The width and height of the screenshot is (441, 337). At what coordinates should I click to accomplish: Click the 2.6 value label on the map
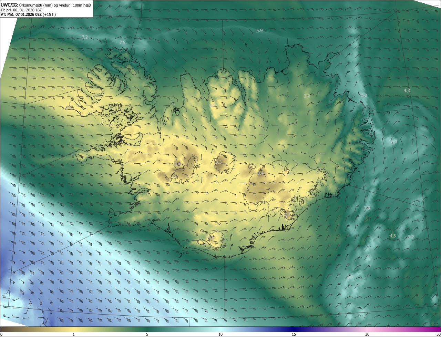[307, 96]
